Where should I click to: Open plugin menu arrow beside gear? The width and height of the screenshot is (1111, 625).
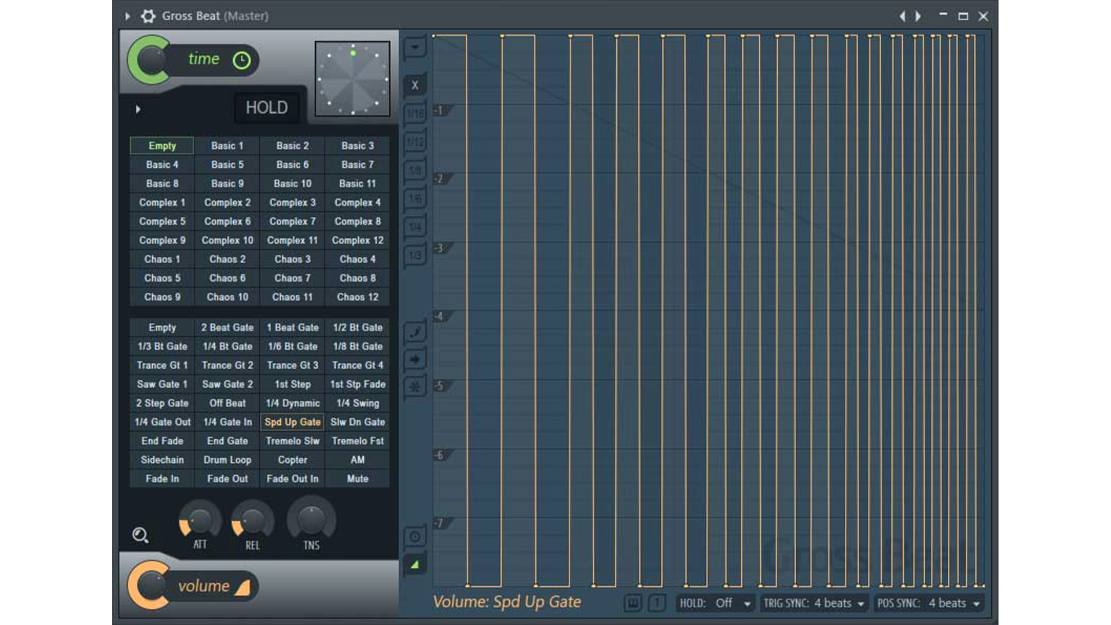(x=127, y=16)
